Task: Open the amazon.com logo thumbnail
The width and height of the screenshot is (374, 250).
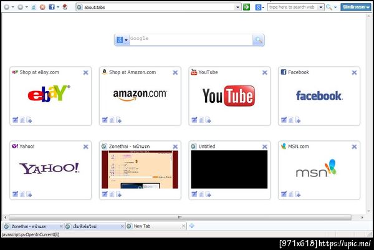Action: [x=140, y=95]
